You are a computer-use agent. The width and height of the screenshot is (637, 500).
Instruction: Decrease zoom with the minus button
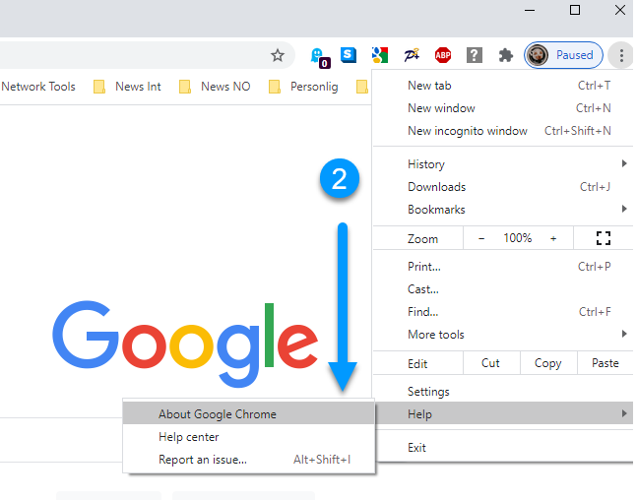click(x=481, y=238)
